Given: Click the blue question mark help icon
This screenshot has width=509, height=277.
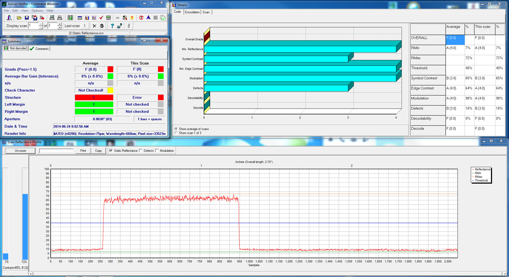Looking at the screenshot, I should pyautogui.click(x=112, y=26).
